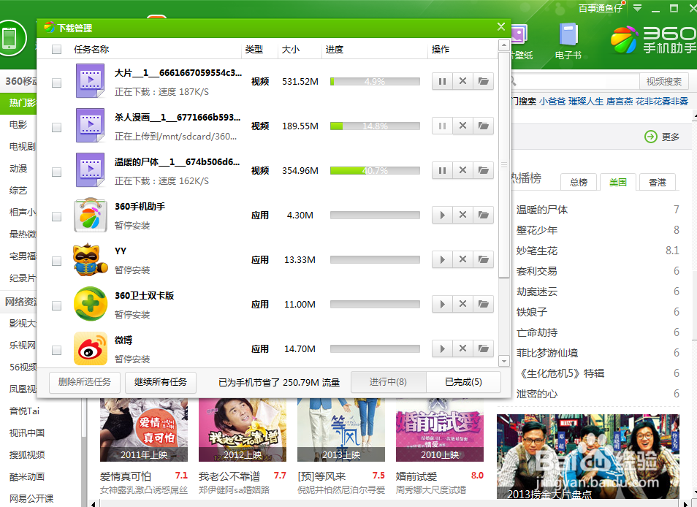Image resolution: width=697 pixels, height=507 pixels.
Task: Close the 下载管理 dialog
Action: click(x=501, y=26)
